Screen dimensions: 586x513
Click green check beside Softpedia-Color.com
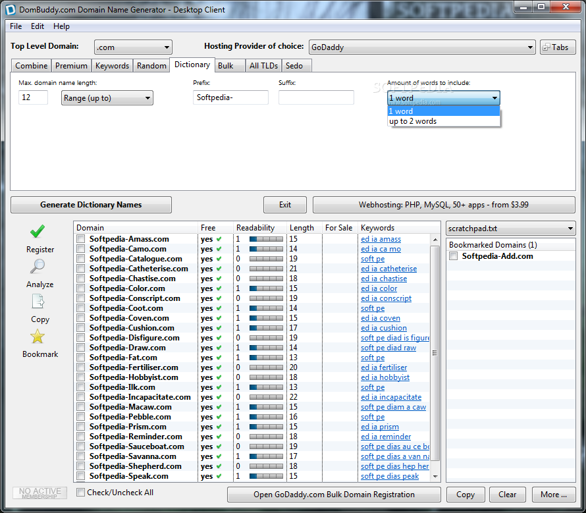pyautogui.click(x=219, y=288)
